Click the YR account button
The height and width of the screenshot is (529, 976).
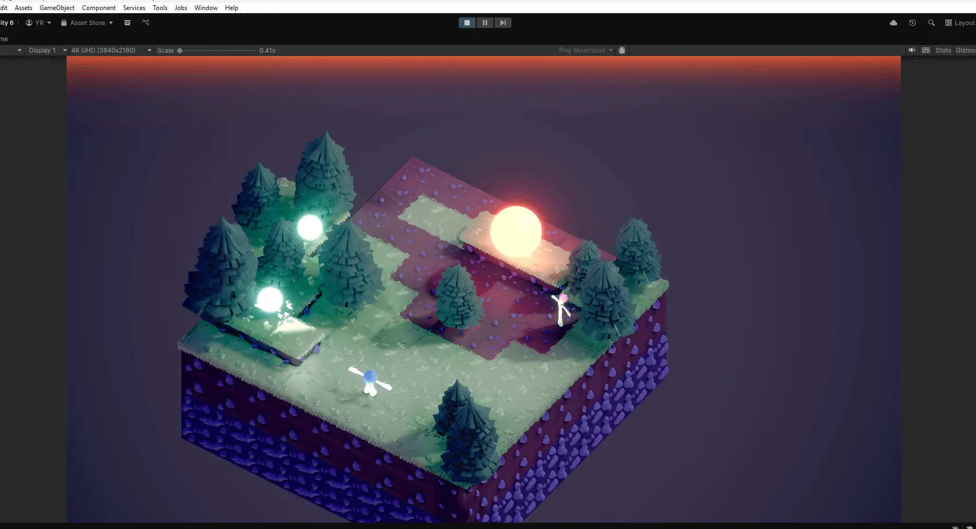pyautogui.click(x=39, y=23)
